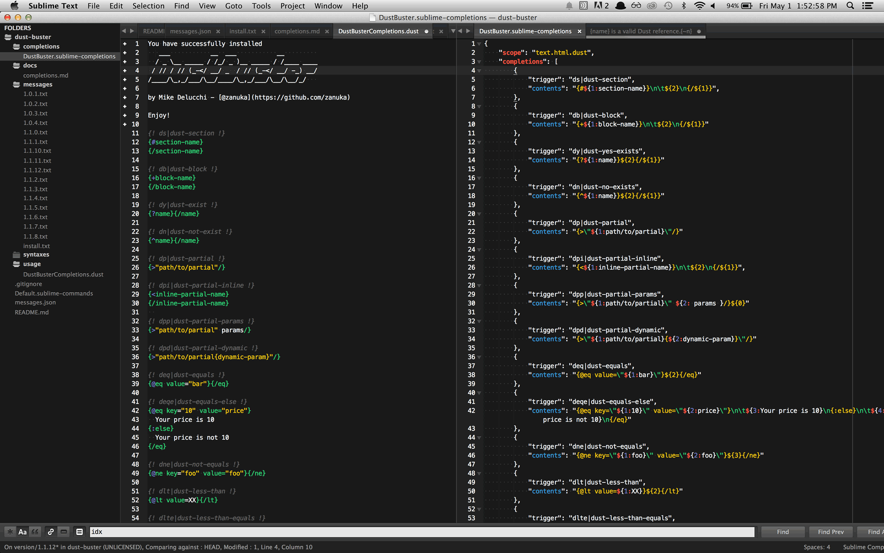Switch to the messages.json tab
Screen dimensions: 884x553
point(190,31)
